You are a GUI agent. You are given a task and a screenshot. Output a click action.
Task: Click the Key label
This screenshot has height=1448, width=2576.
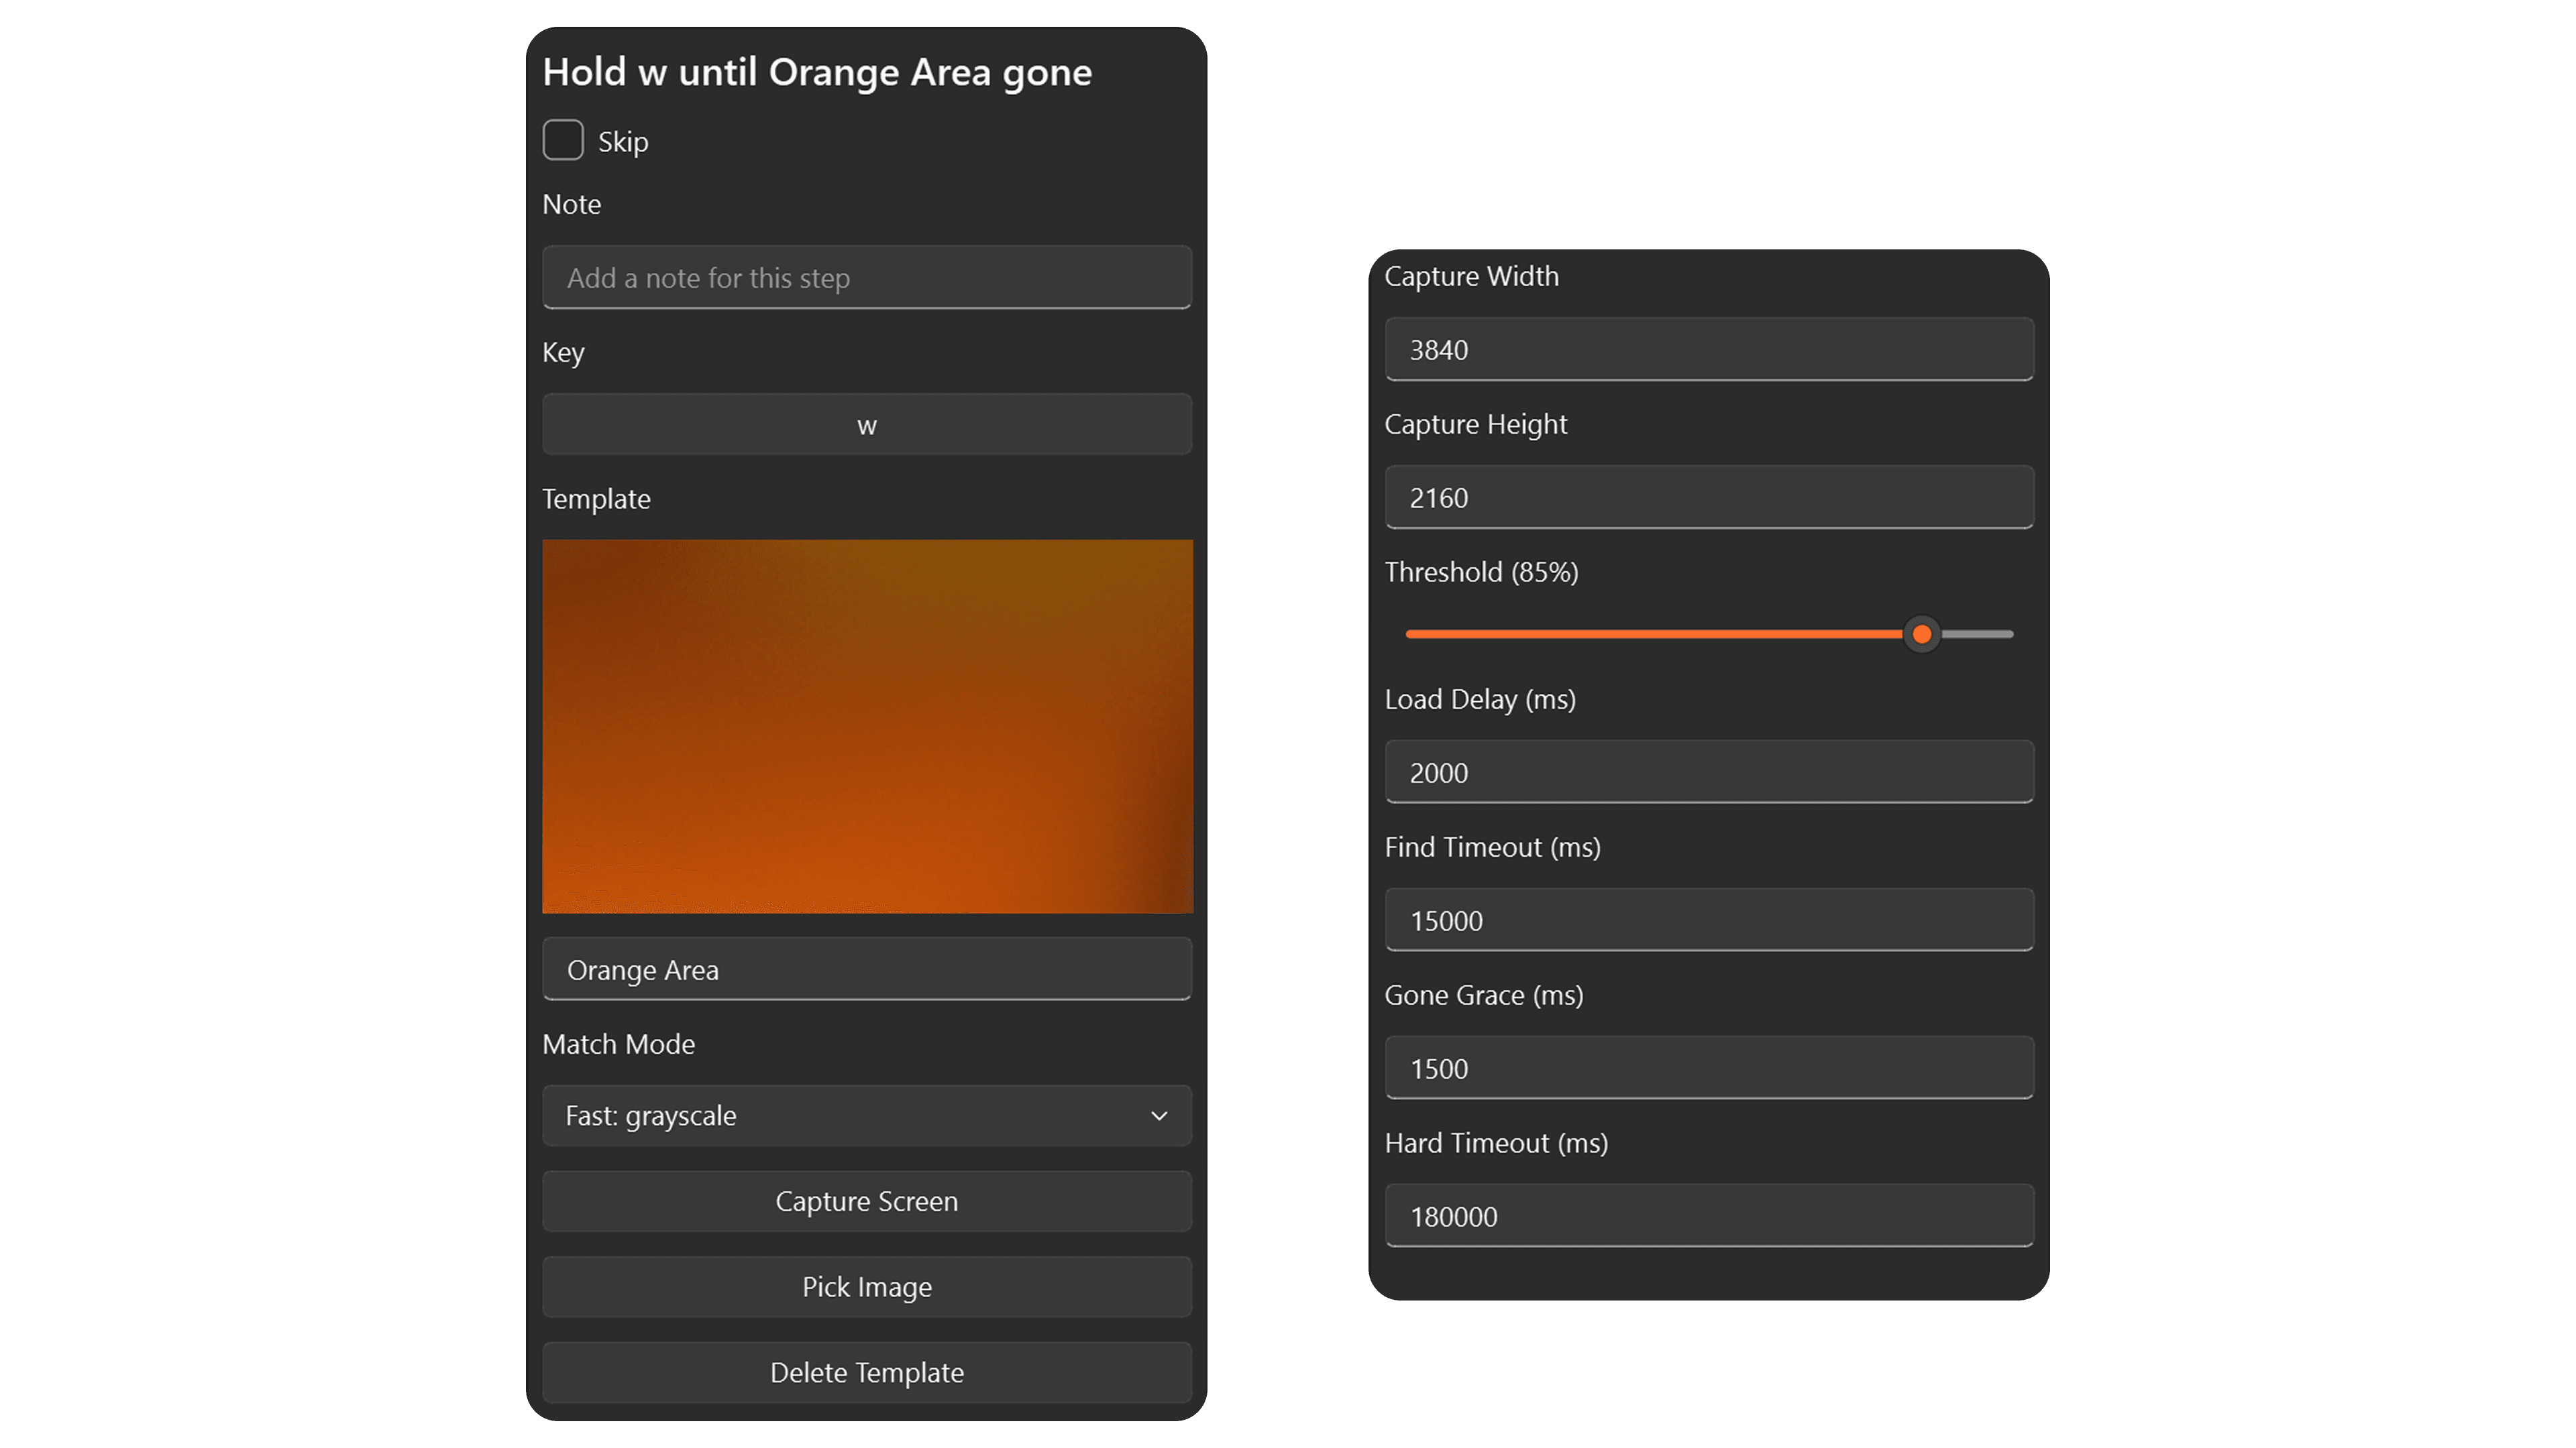[x=563, y=353]
